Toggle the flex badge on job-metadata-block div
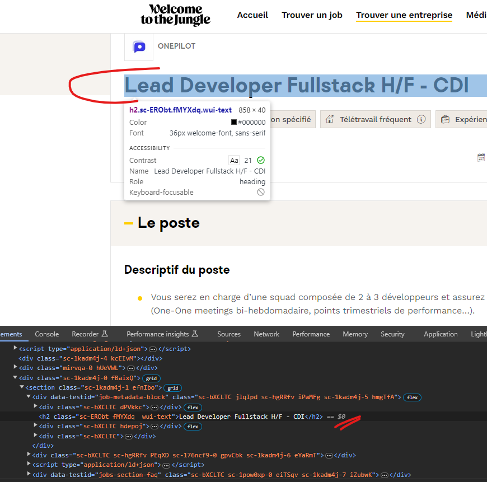487x482 pixels. [412, 397]
